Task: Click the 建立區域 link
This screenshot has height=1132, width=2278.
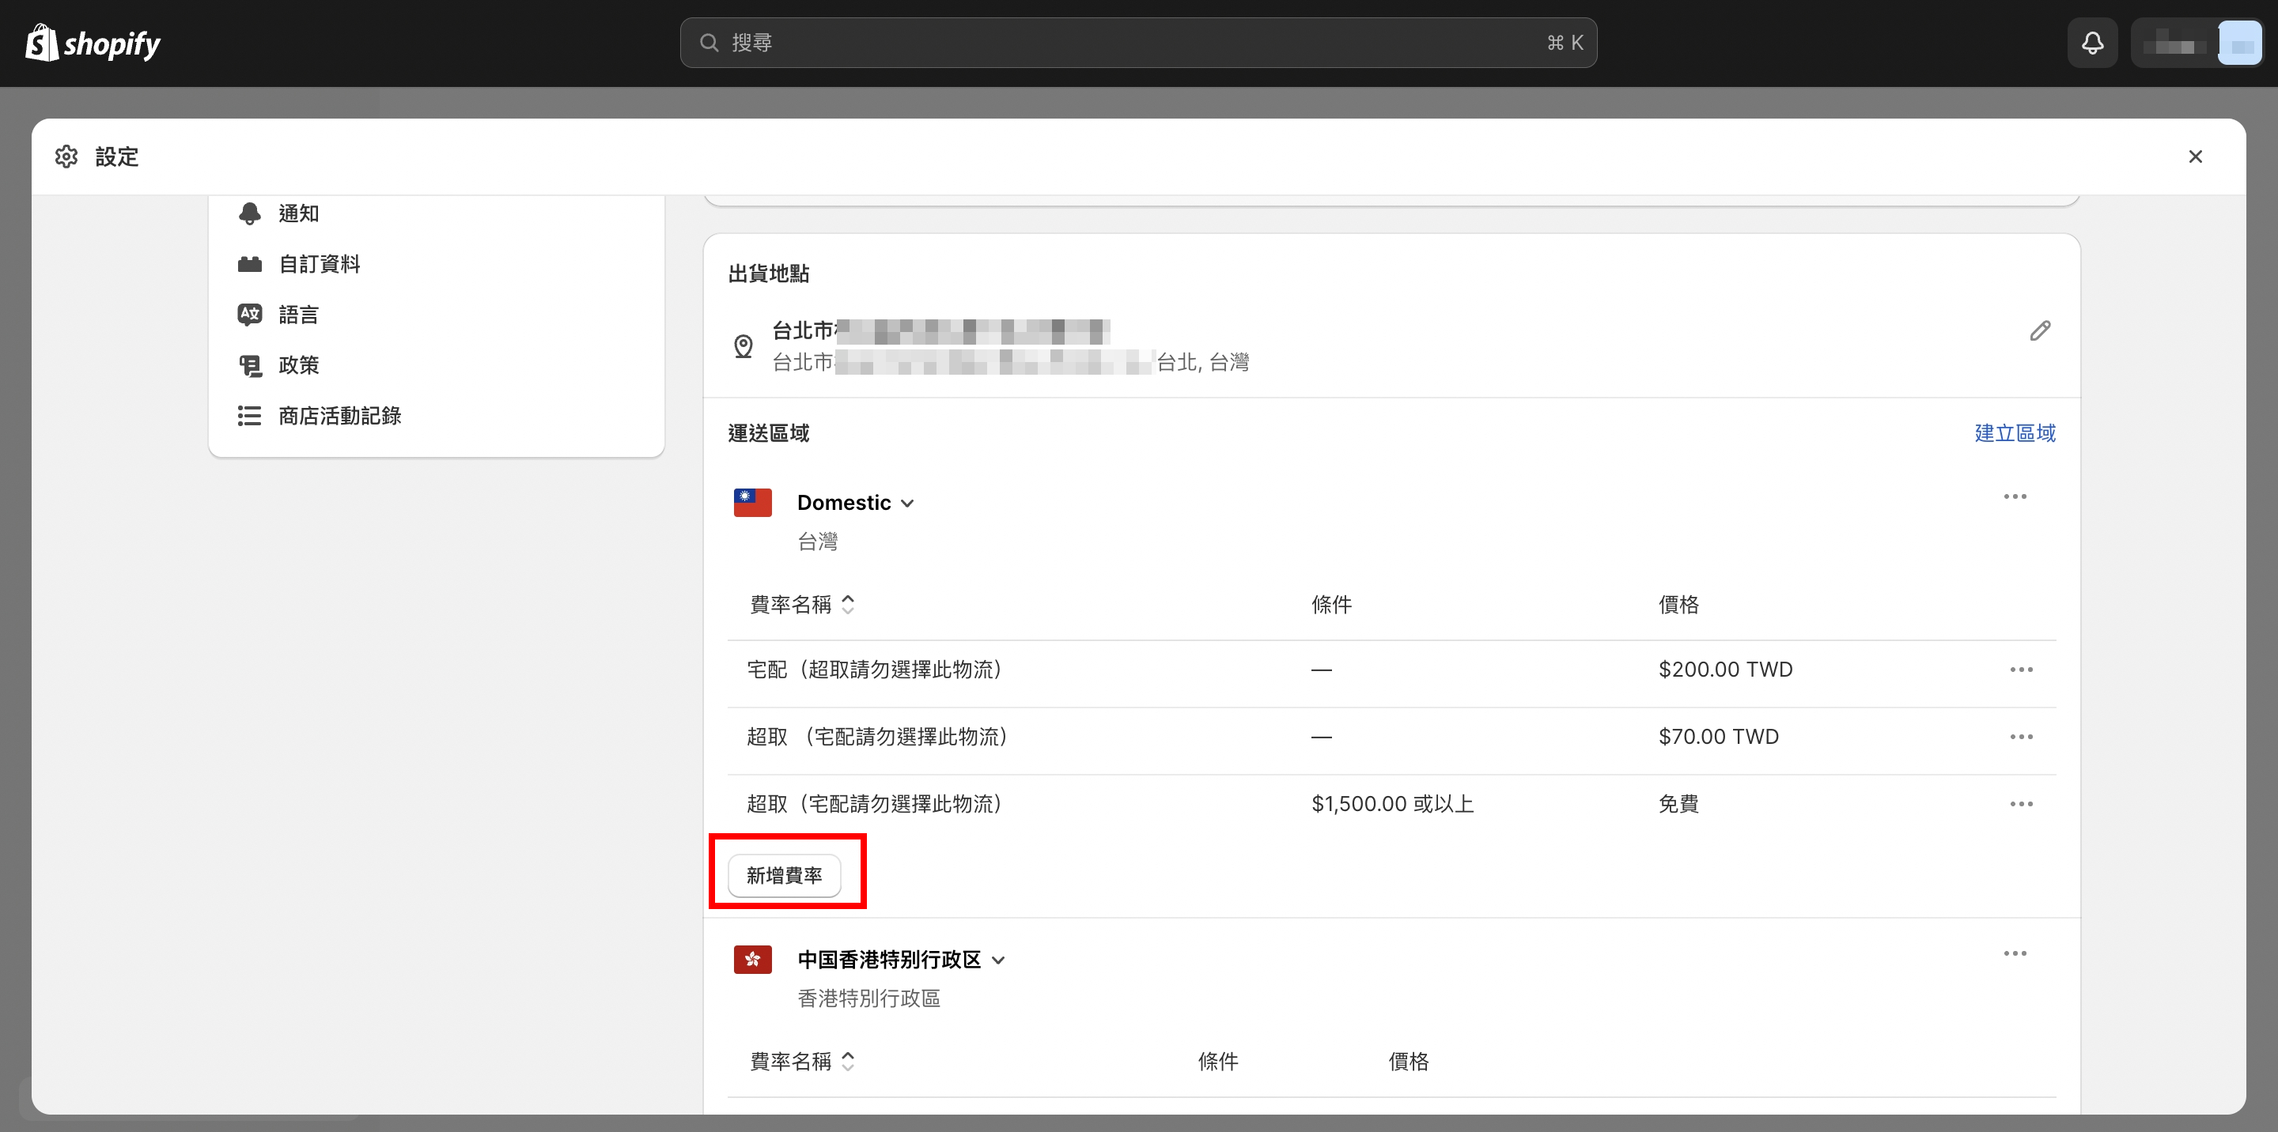Action: coord(2015,433)
